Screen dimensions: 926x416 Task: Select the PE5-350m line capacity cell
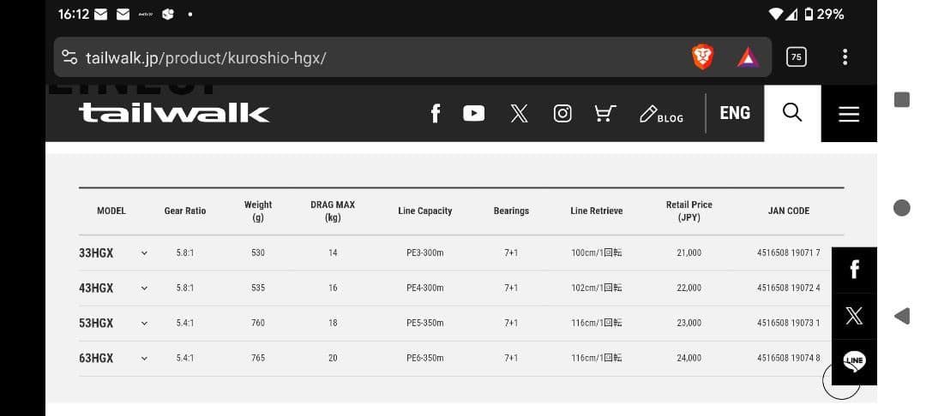click(425, 323)
